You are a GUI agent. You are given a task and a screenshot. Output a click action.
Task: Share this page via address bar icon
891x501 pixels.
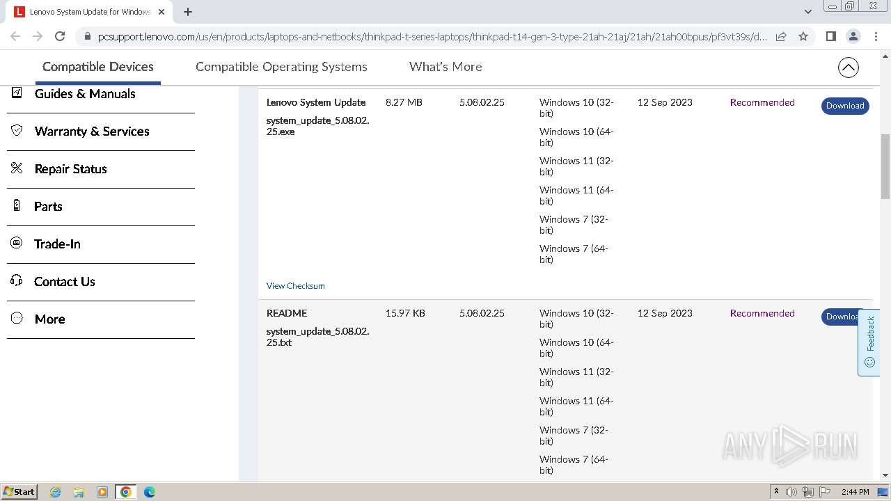pos(781,36)
